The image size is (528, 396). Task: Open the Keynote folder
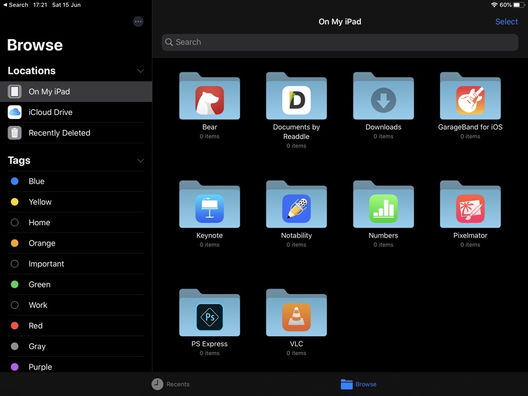coord(209,204)
